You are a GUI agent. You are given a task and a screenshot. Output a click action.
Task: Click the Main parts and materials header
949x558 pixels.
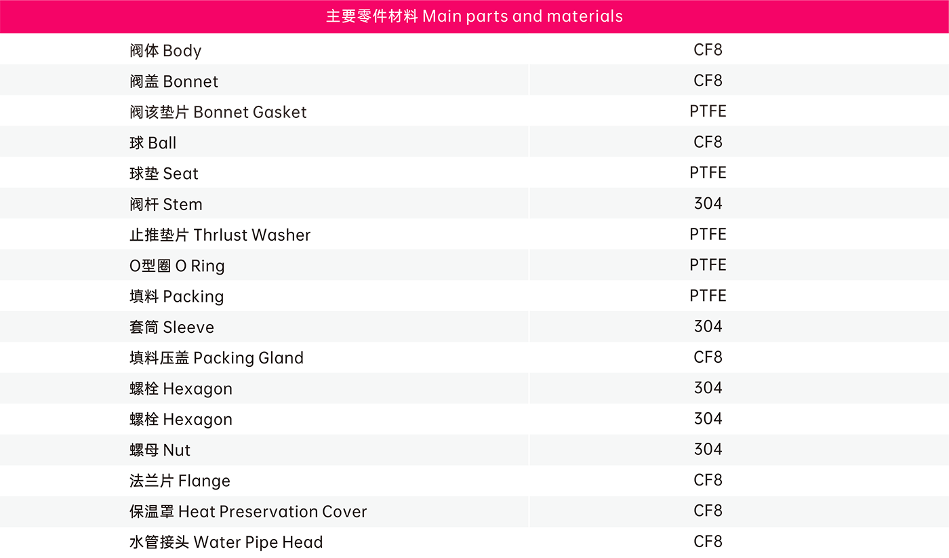tap(474, 16)
